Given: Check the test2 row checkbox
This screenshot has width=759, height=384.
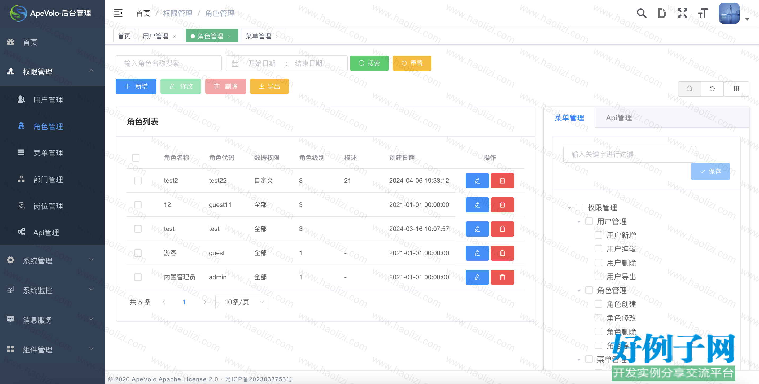Looking at the screenshot, I should pos(138,180).
